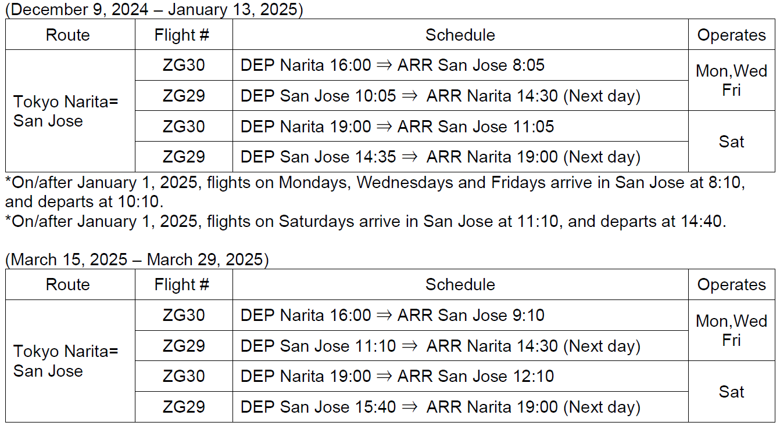This screenshot has height=426, width=780.
Task: Click Tokyo Narita= San Jose in December table
Action: tap(66, 111)
